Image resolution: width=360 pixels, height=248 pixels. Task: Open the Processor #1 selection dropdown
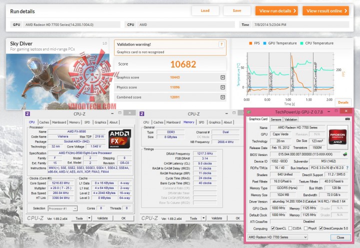[62, 208]
